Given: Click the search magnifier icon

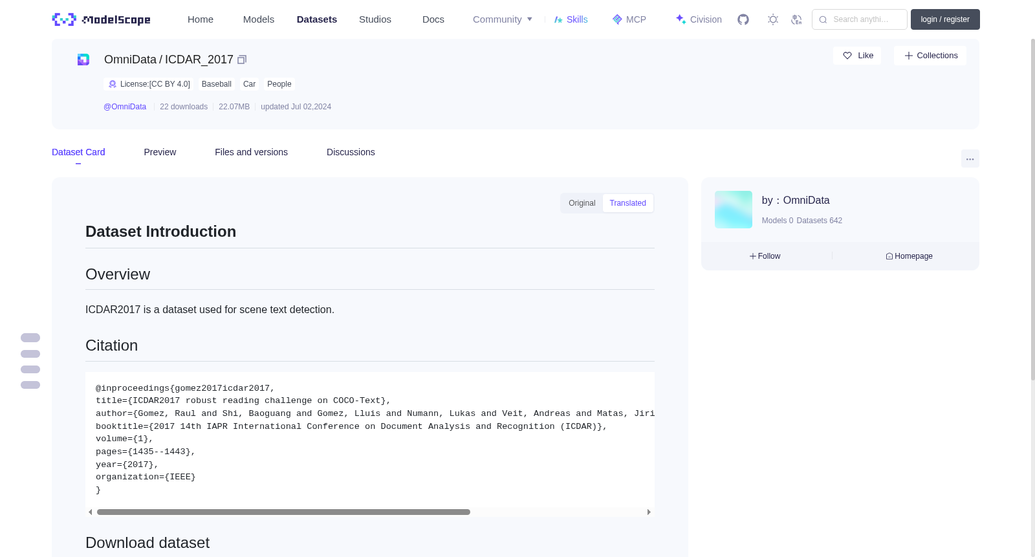Looking at the screenshot, I should click(823, 19).
